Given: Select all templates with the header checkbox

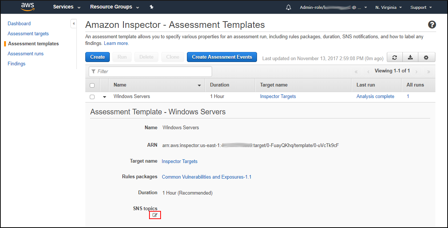Looking at the screenshot, I should (x=92, y=85).
